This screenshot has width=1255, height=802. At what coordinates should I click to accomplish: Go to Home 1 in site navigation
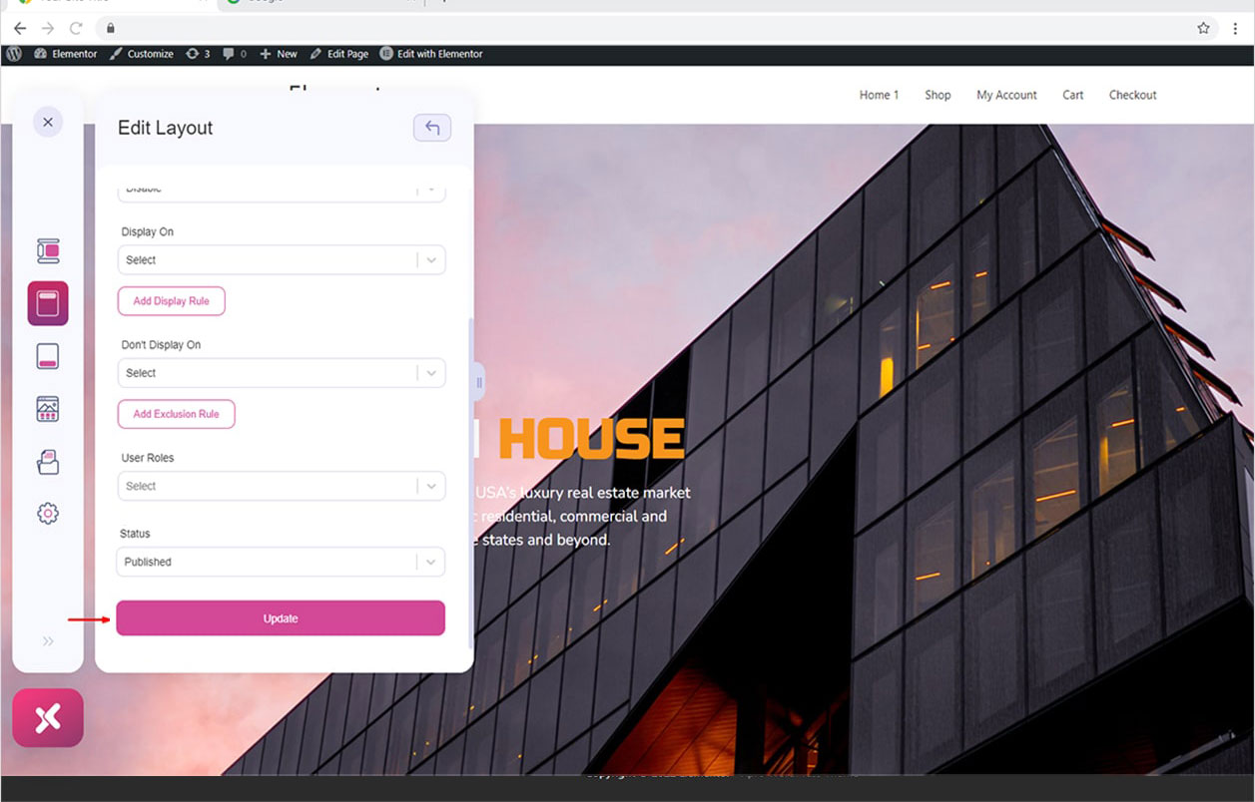point(879,95)
